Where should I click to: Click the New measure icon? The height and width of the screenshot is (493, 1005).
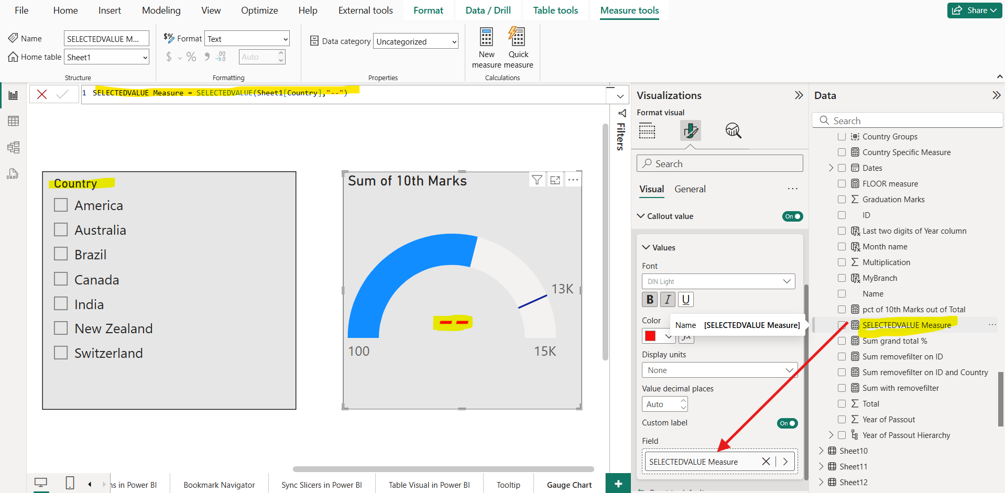pyautogui.click(x=486, y=38)
